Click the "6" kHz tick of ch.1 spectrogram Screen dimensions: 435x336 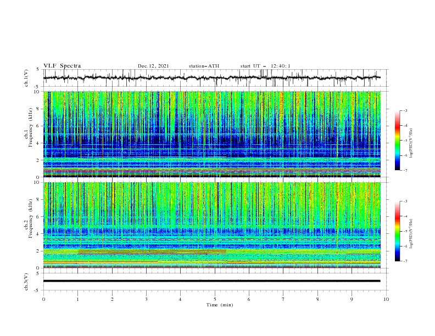click(39, 126)
